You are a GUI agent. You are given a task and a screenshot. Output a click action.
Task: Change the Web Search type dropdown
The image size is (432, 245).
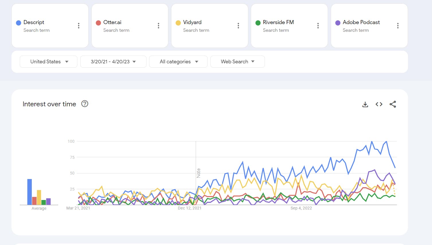(x=237, y=62)
